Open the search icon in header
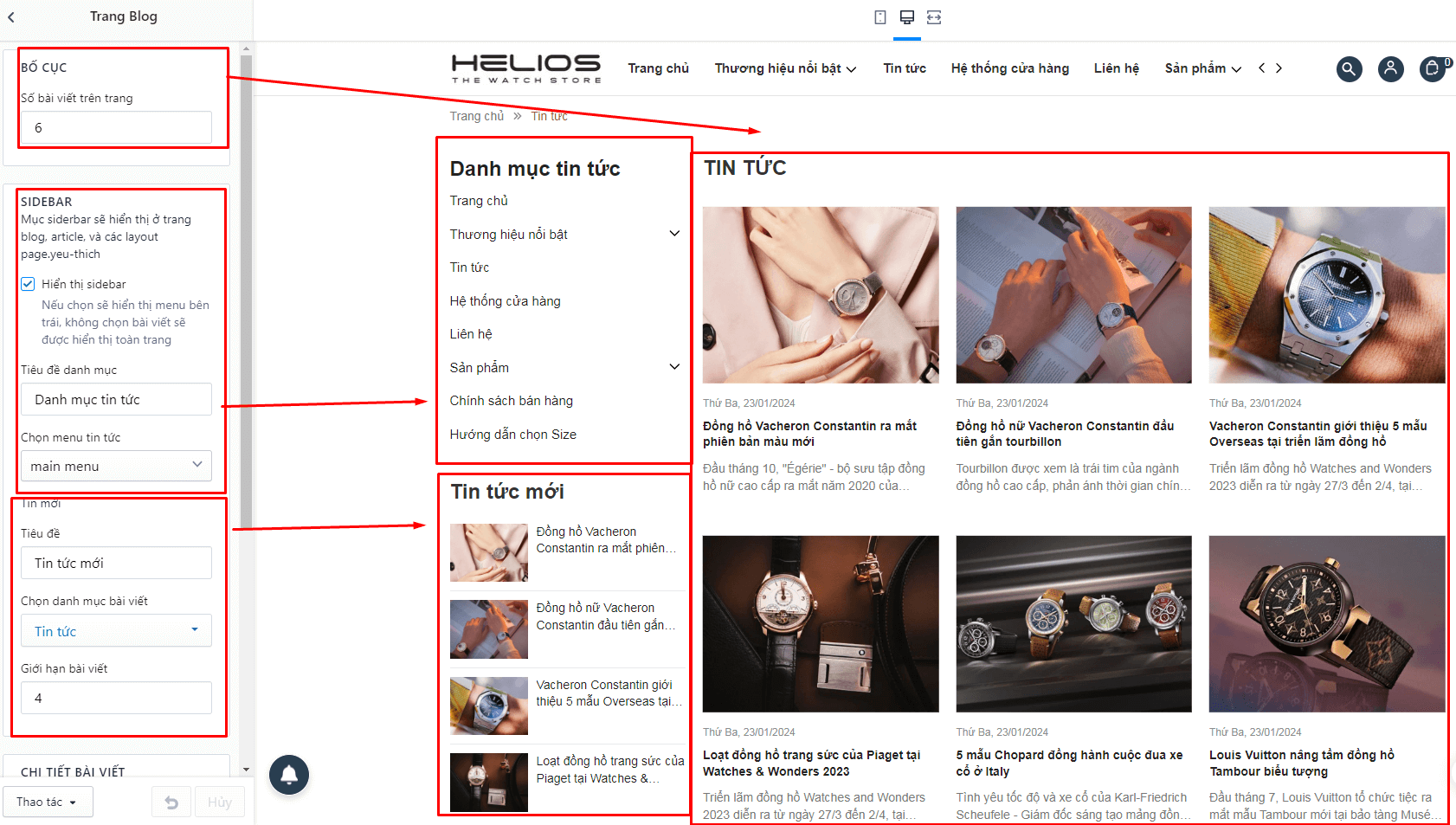1456x825 pixels. tap(1350, 68)
